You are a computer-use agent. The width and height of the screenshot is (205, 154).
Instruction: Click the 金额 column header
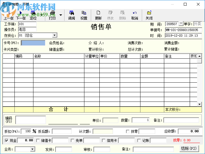152,56
